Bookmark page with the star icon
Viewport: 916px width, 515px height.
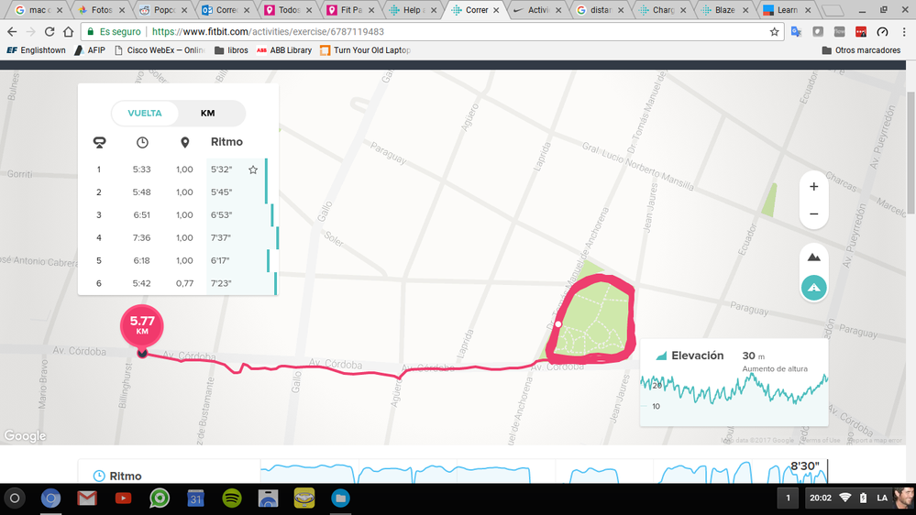coord(774,31)
